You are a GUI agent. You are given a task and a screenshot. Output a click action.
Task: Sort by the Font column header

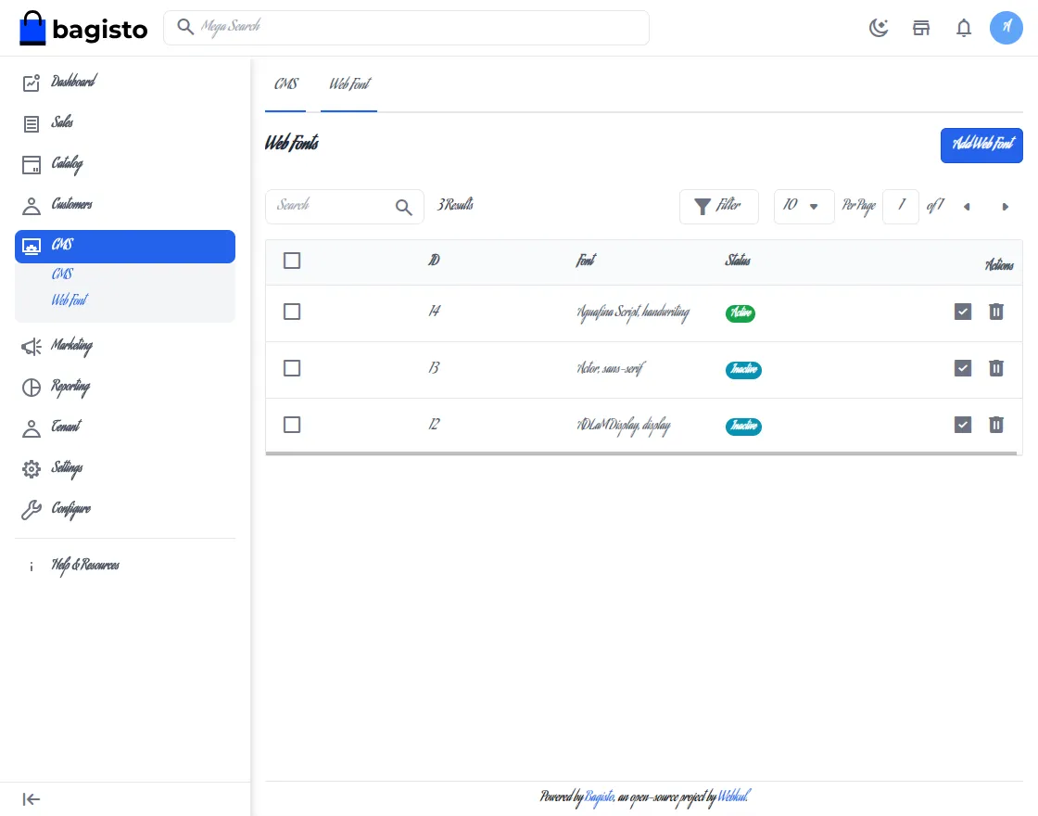pyautogui.click(x=585, y=261)
